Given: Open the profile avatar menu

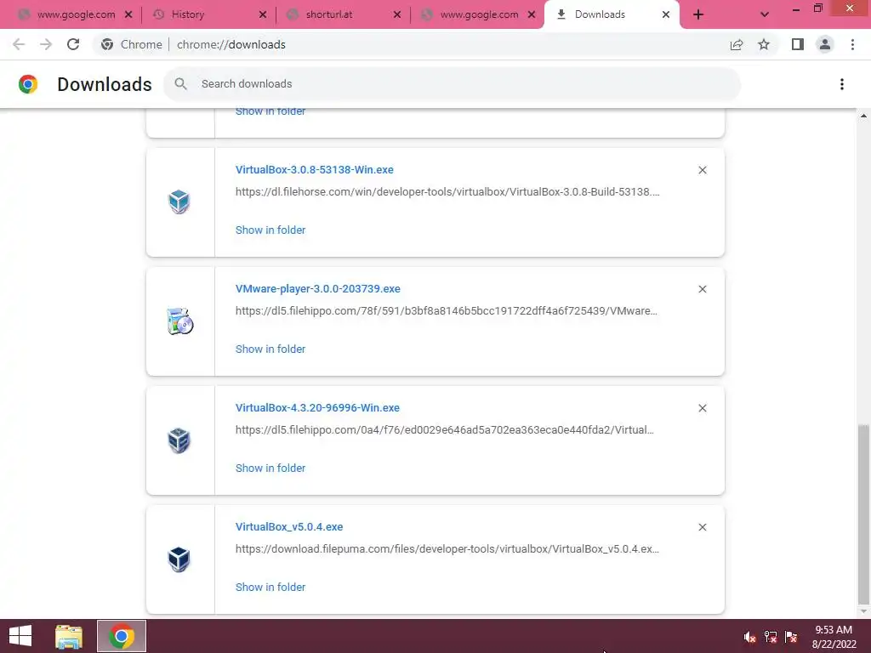Looking at the screenshot, I should coord(825,44).
